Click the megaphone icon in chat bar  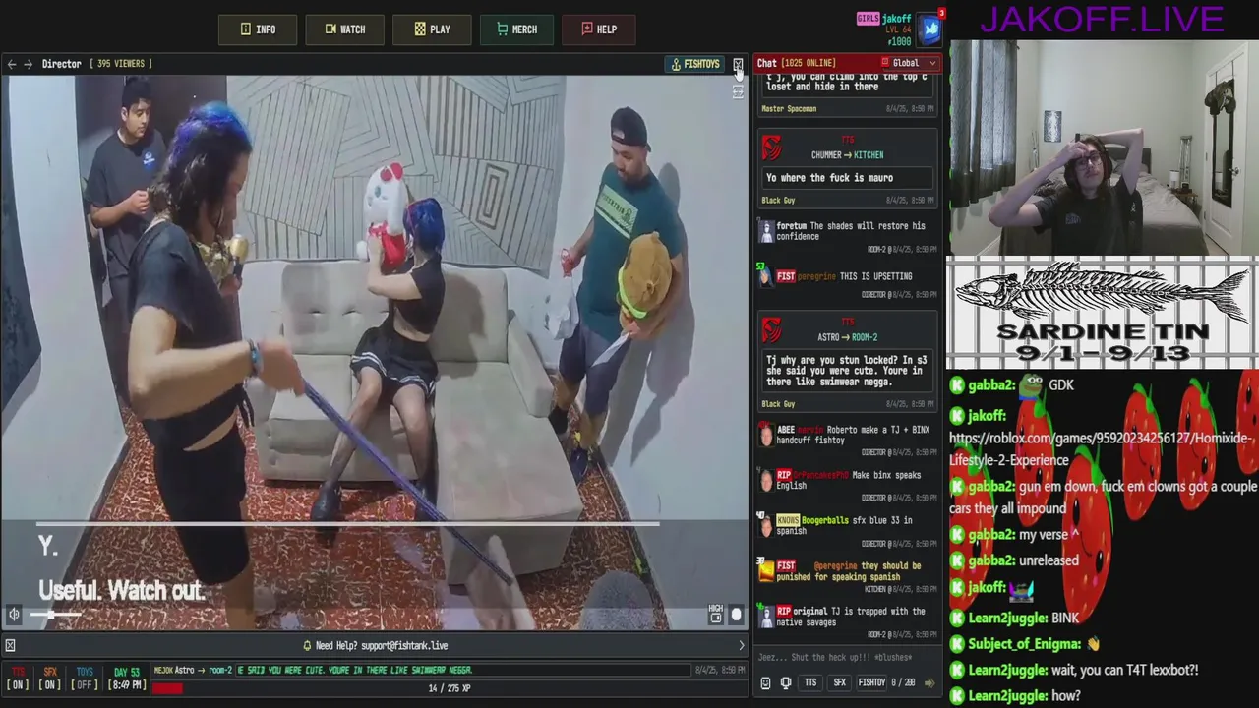785,682
